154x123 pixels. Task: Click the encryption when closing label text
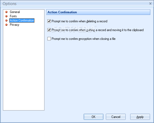[84, 39]
